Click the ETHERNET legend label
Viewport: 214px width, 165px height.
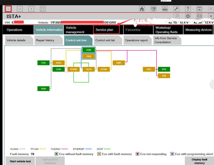click(79, 149)
